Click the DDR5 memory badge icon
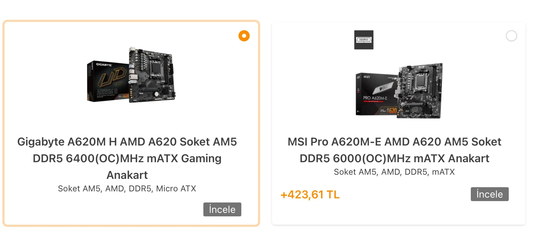 364,40
